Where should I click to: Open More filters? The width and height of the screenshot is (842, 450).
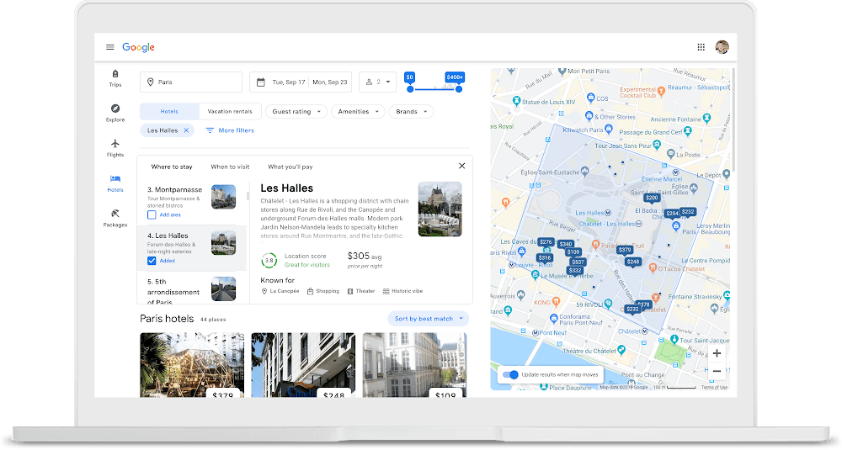tap(230, 130)
